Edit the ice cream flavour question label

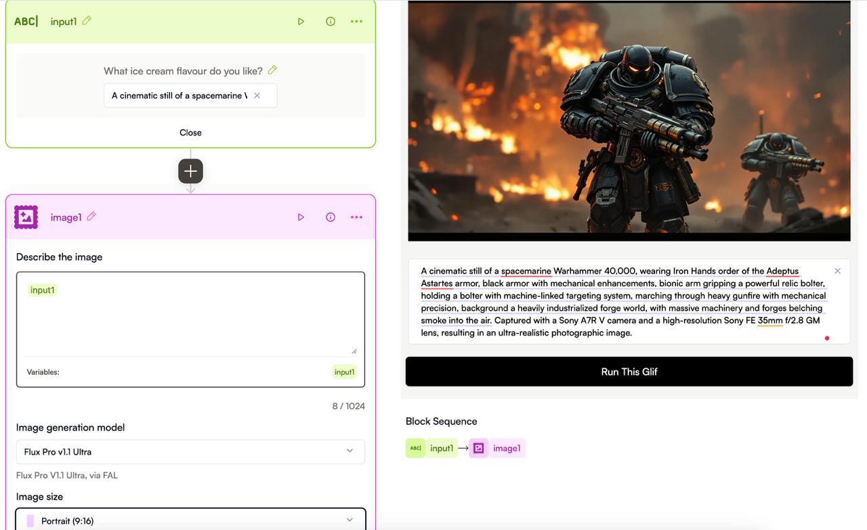272,70
